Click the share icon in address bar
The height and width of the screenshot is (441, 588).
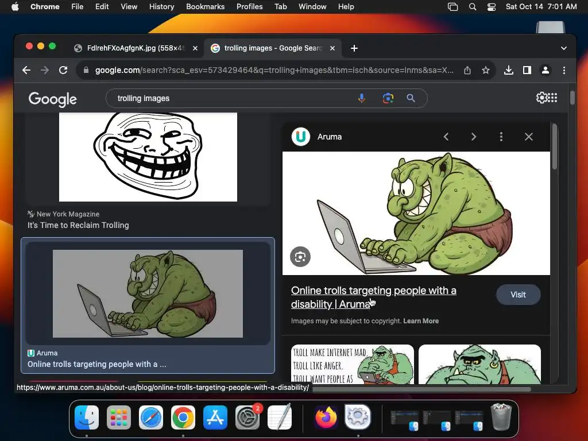pyautogui.click(x=467, y=70)
